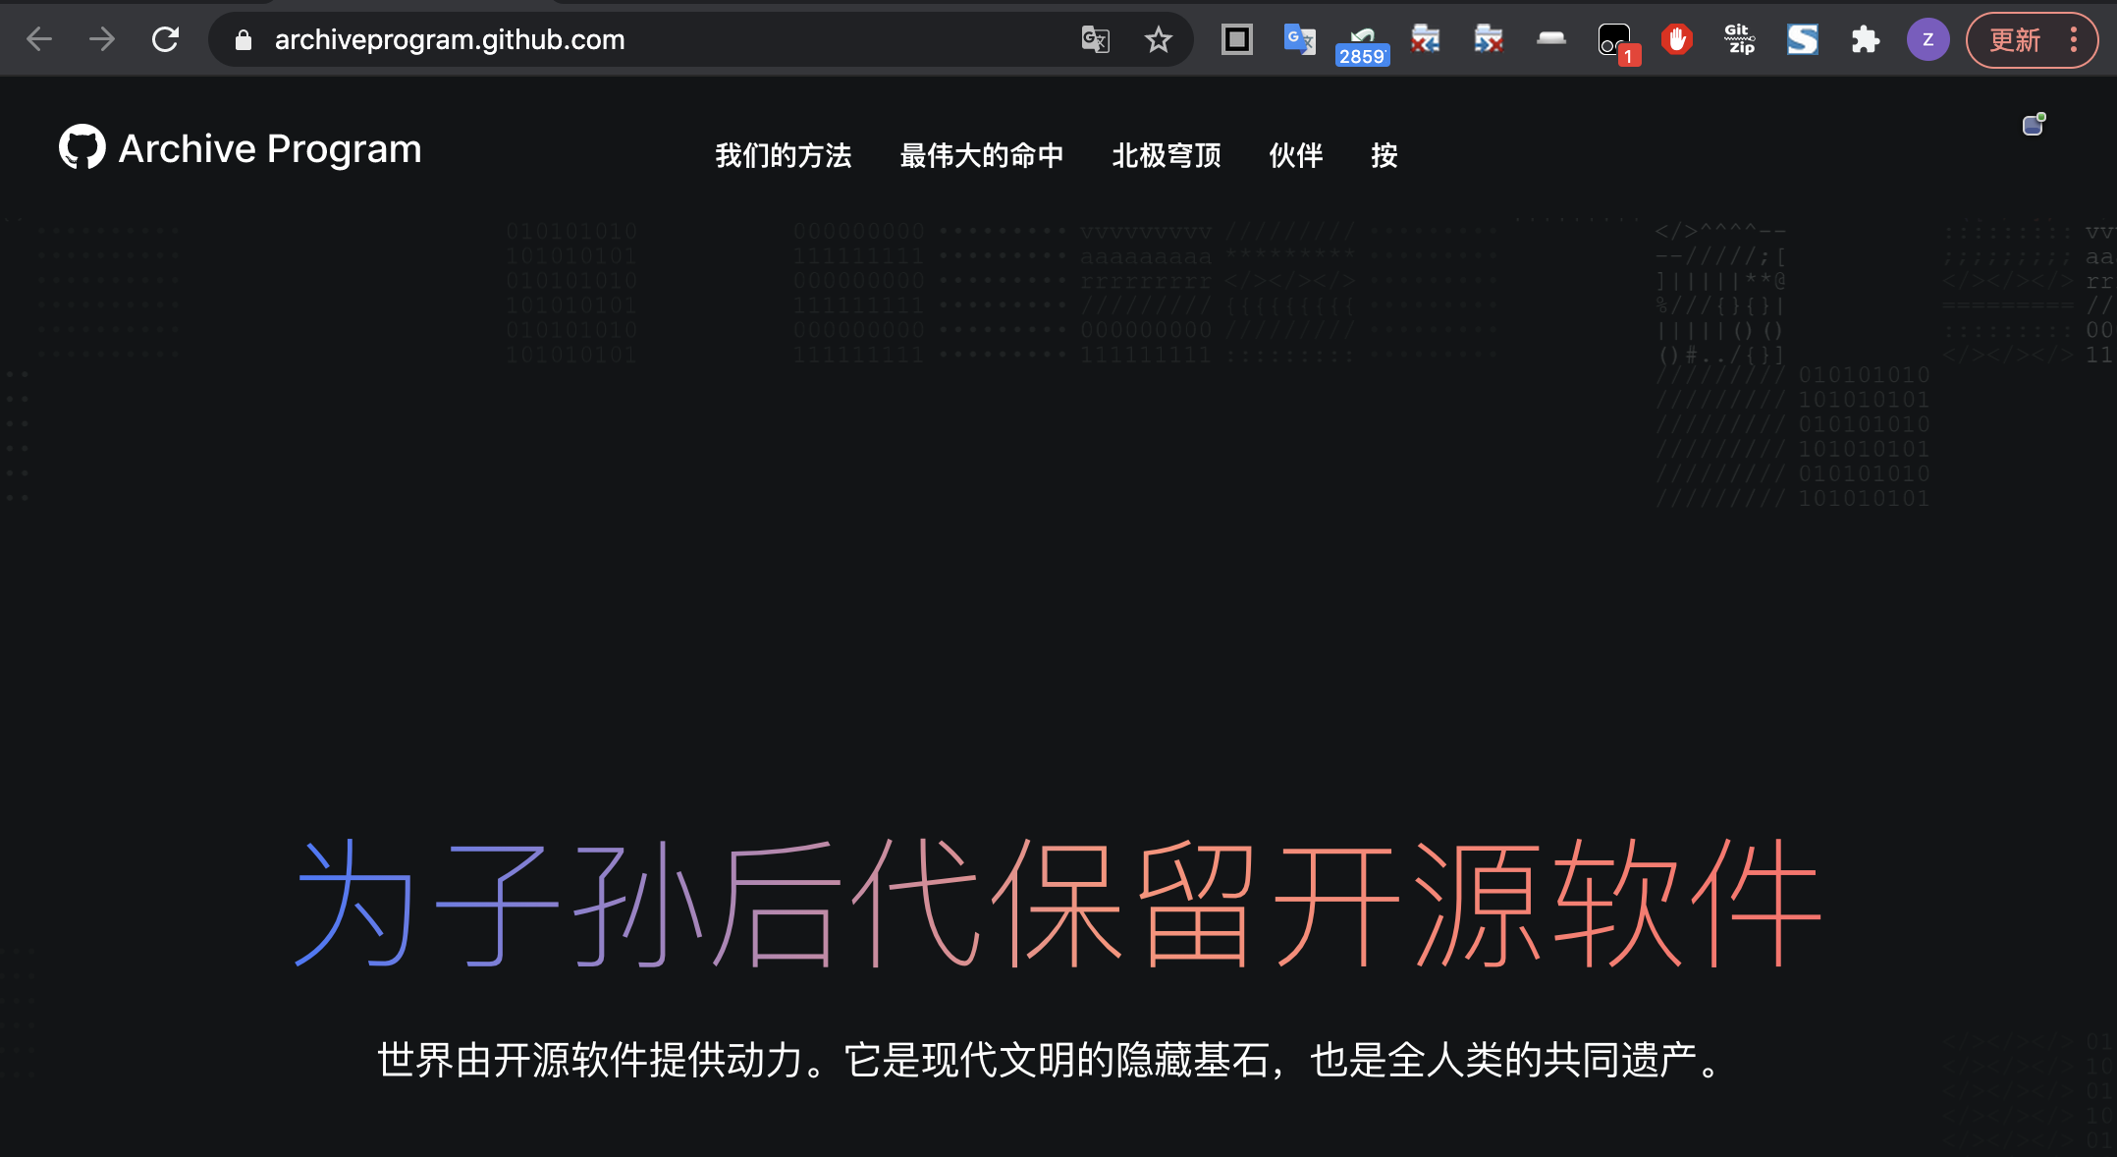Screen dimensions: 2117x1157
Task: Open the dark mode widget at top right
Action: pos(2033,125)
